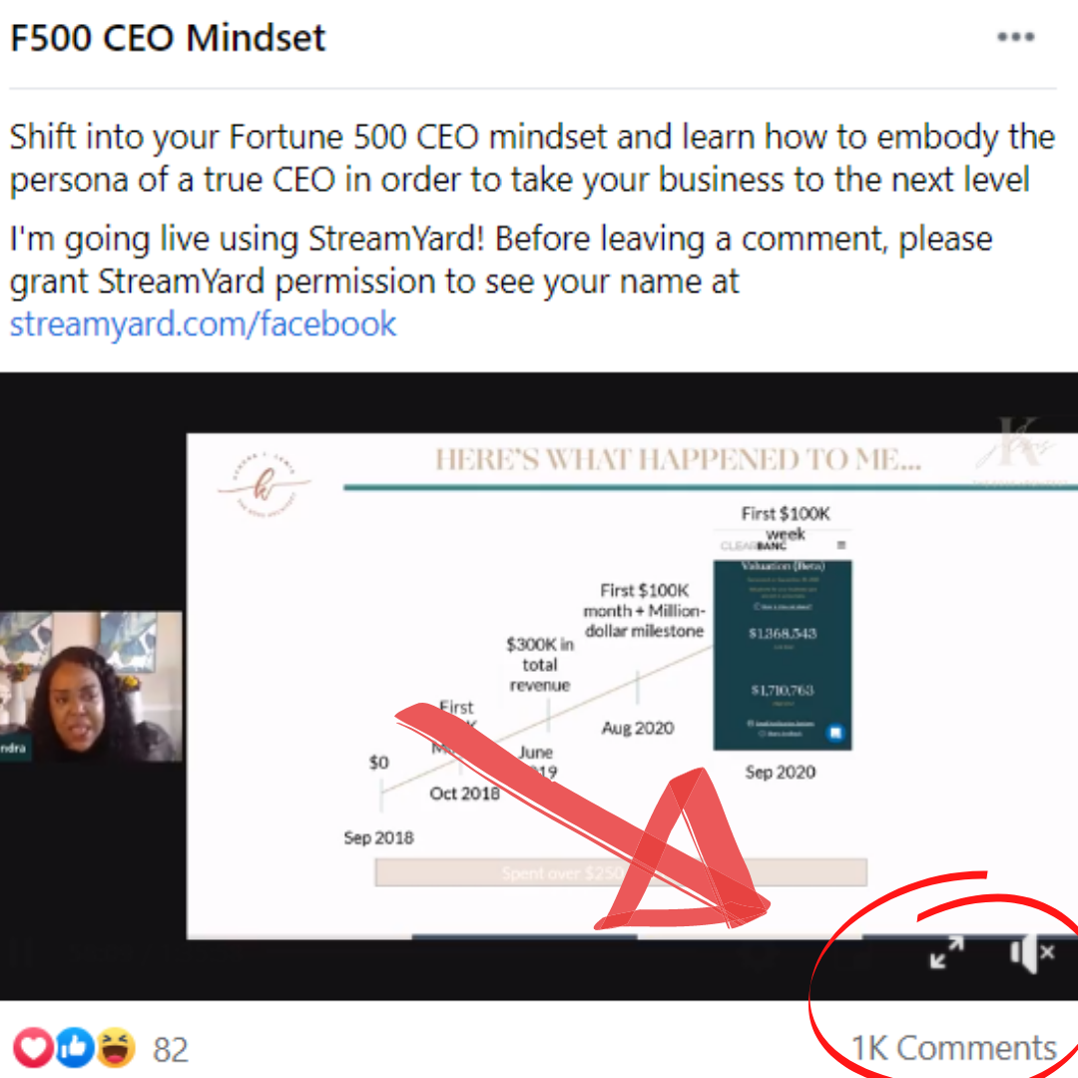Click the thumbs-up like reaction icon
The width and height of the screenshot is (1078, 1078).
click(x=74, y=1048)
